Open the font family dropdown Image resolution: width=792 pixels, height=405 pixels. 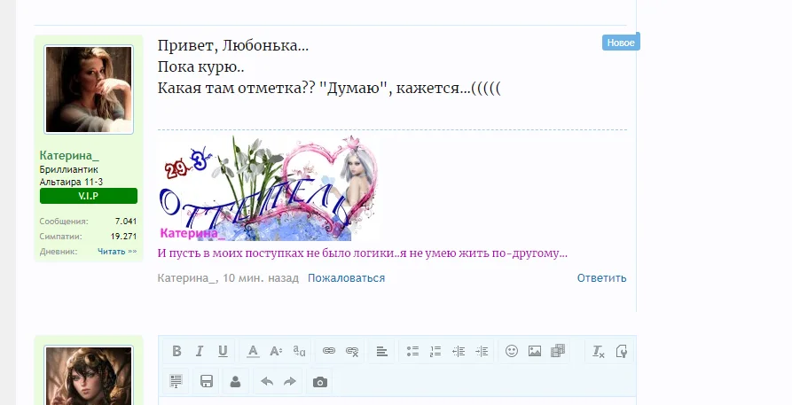(x=299, y=351)
